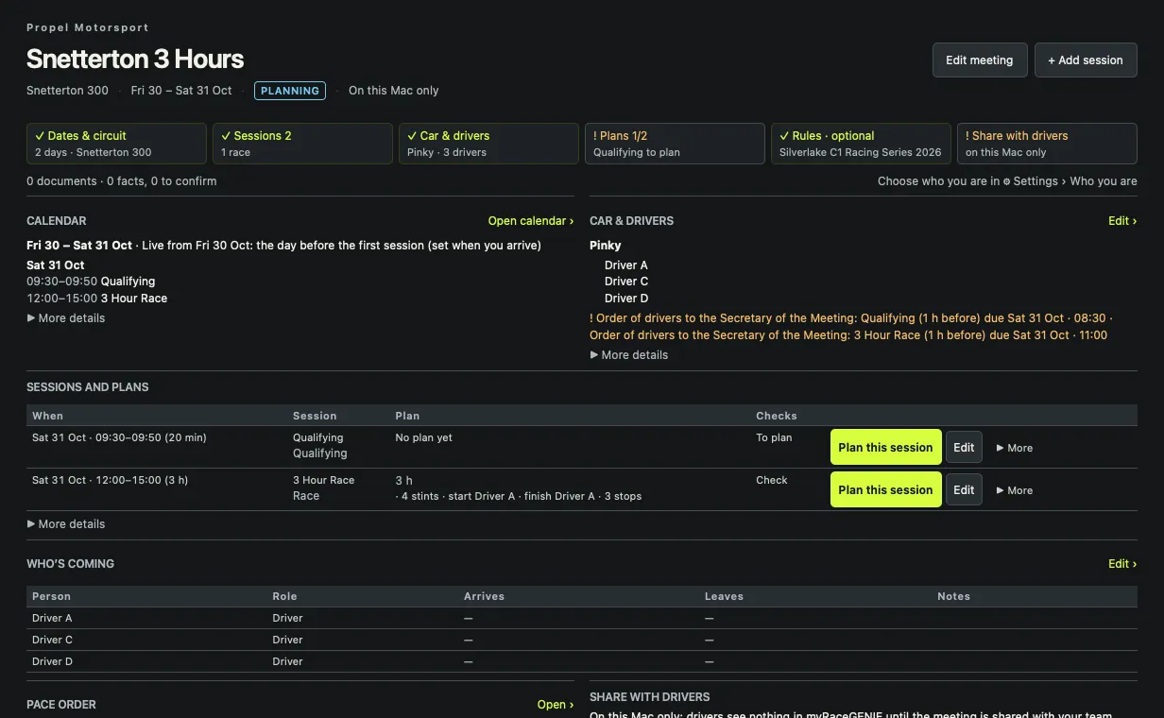Viewport: 1164px width, 718px height.
Task: Click the Checks column header
Action: pyautogui.click(x=777, y=416)
